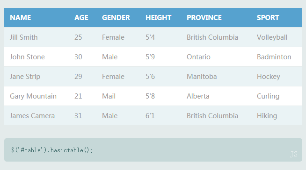Click the Jane Strip name cell

click(25, 77)
